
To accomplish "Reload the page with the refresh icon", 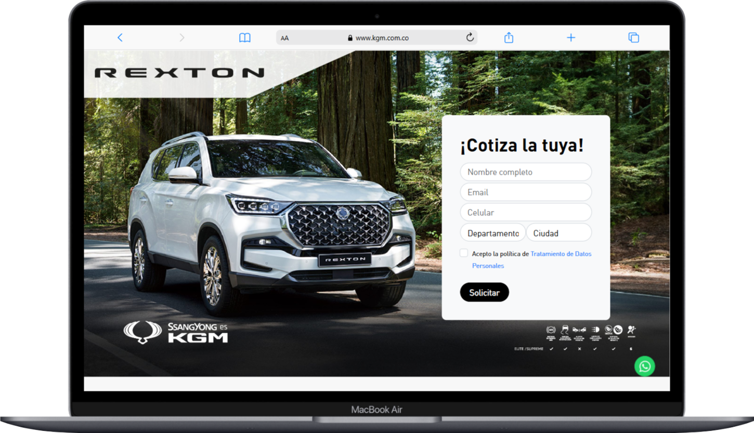I will point(470,37).
